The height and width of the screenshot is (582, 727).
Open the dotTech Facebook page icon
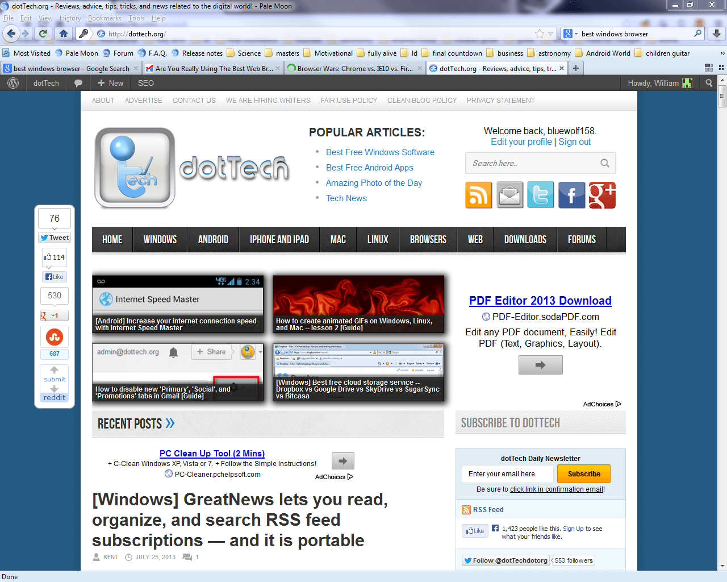coord(571,196)
